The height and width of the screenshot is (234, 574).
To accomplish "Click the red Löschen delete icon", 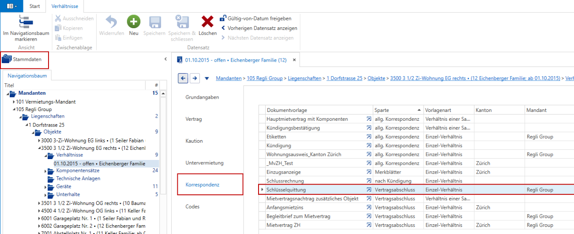I will [207, 22].
